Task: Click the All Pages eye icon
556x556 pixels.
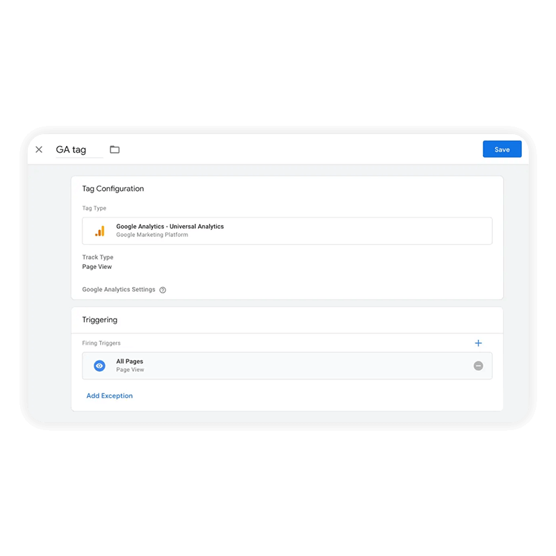Action: coord(99,366)
